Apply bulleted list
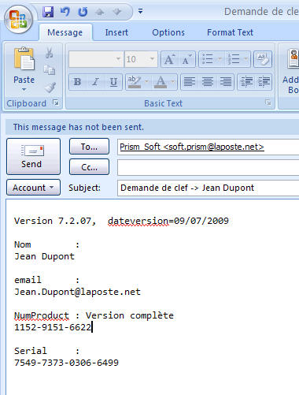This screenshot has height=395, width=299. (x=207, y=59)
